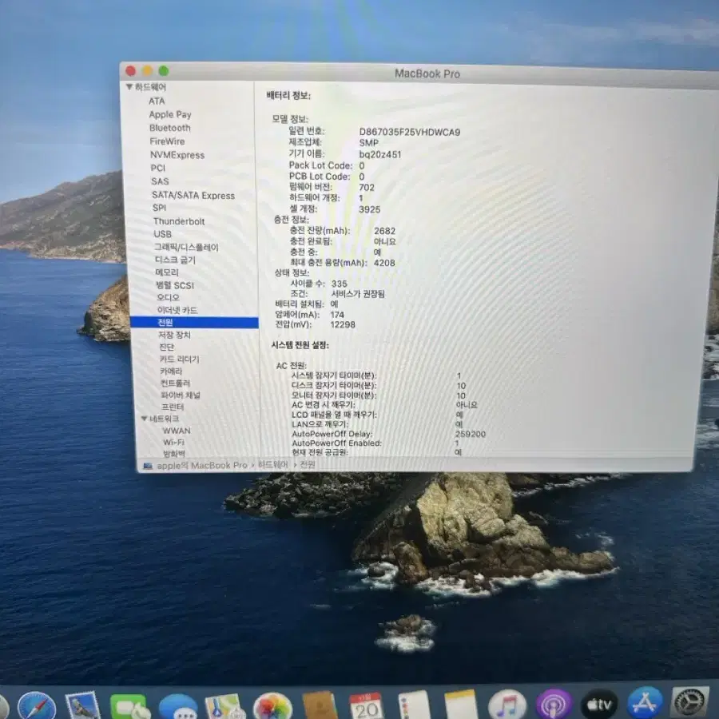The image size is (719, 719).
Task: Open the Messages app in the Dock
Action: [178, 707]
